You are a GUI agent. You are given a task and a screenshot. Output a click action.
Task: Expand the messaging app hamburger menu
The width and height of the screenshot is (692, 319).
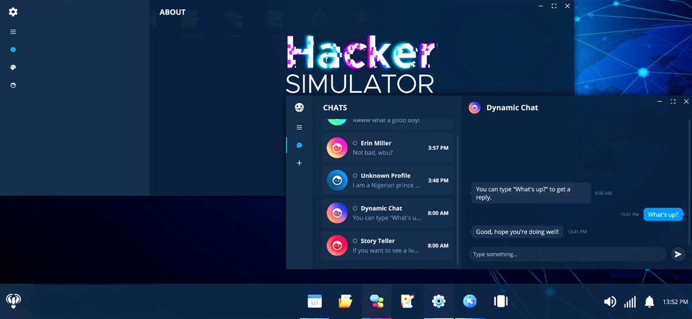click(299, 127)
